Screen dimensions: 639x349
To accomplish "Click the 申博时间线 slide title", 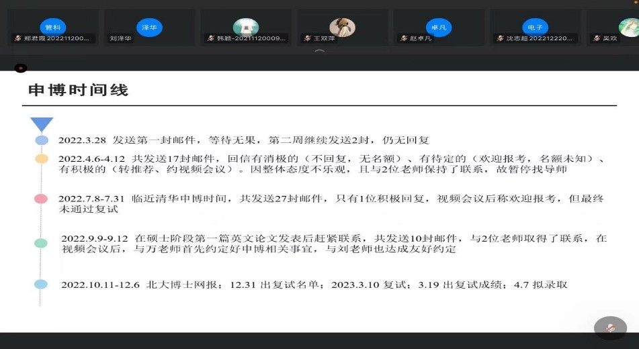I will tap(78, 90).
